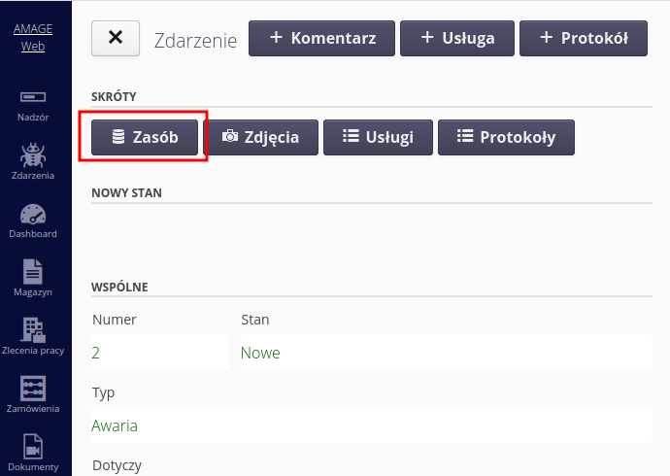Viewport: 670px width, 476px height.
Task: Click the Stan field showing Nowe
Action: coord(260,353)
